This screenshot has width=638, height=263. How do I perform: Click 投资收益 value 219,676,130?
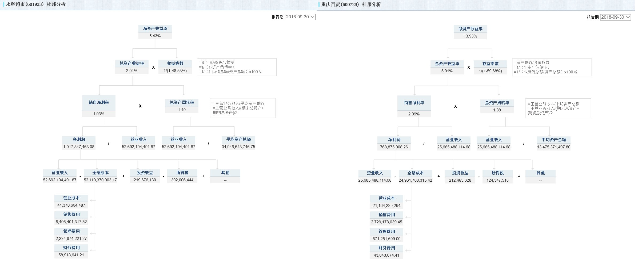click(145, 180)
